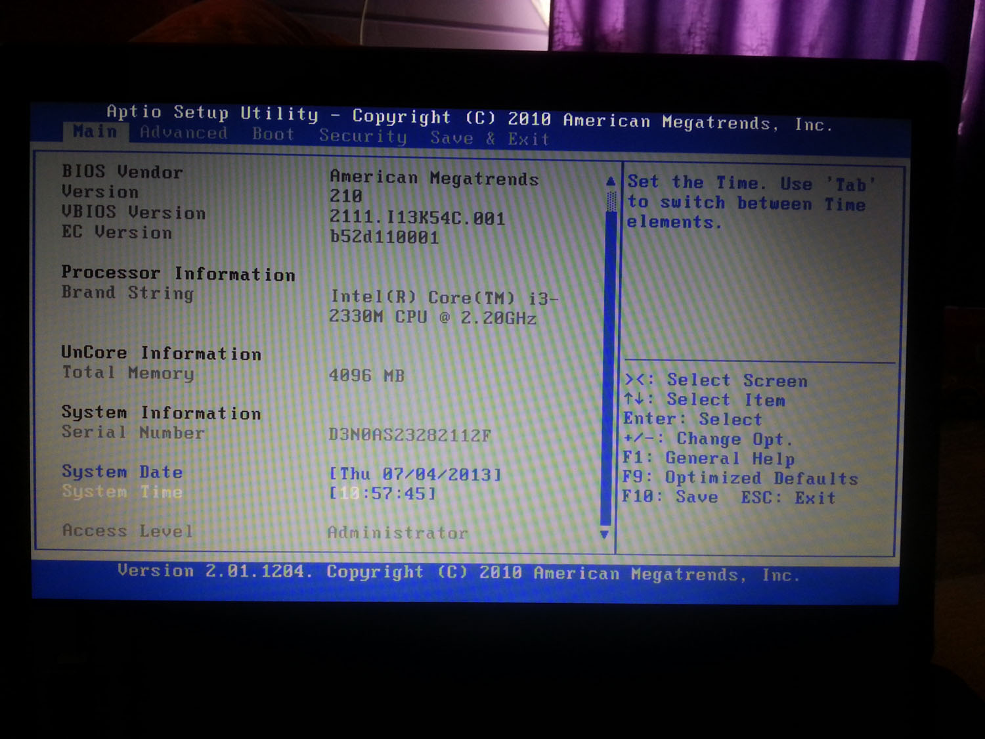Click the System Information heading
This screenshot has height=739, width=985.
[161, 413]
